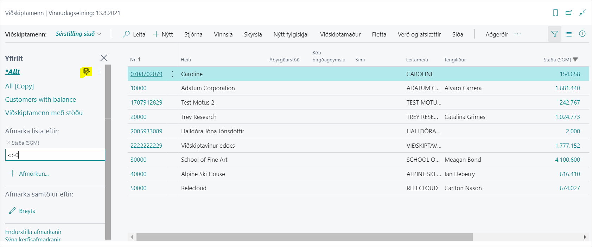The height and width of the screenshot is (247, 592).
Task: Open page in new window icon
Action: pyautogui.click(x=569, y=13)
